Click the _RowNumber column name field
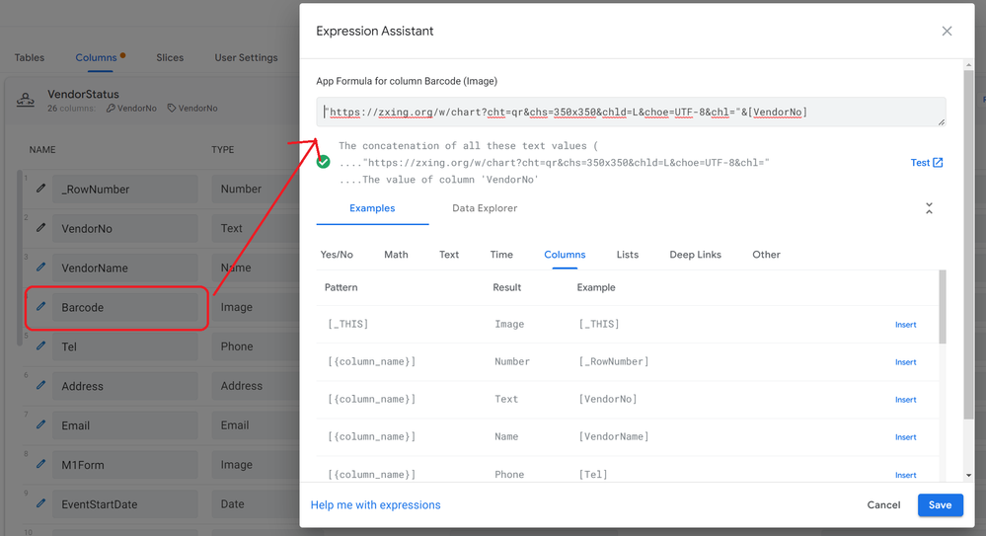986x536 pixels. 124,190
